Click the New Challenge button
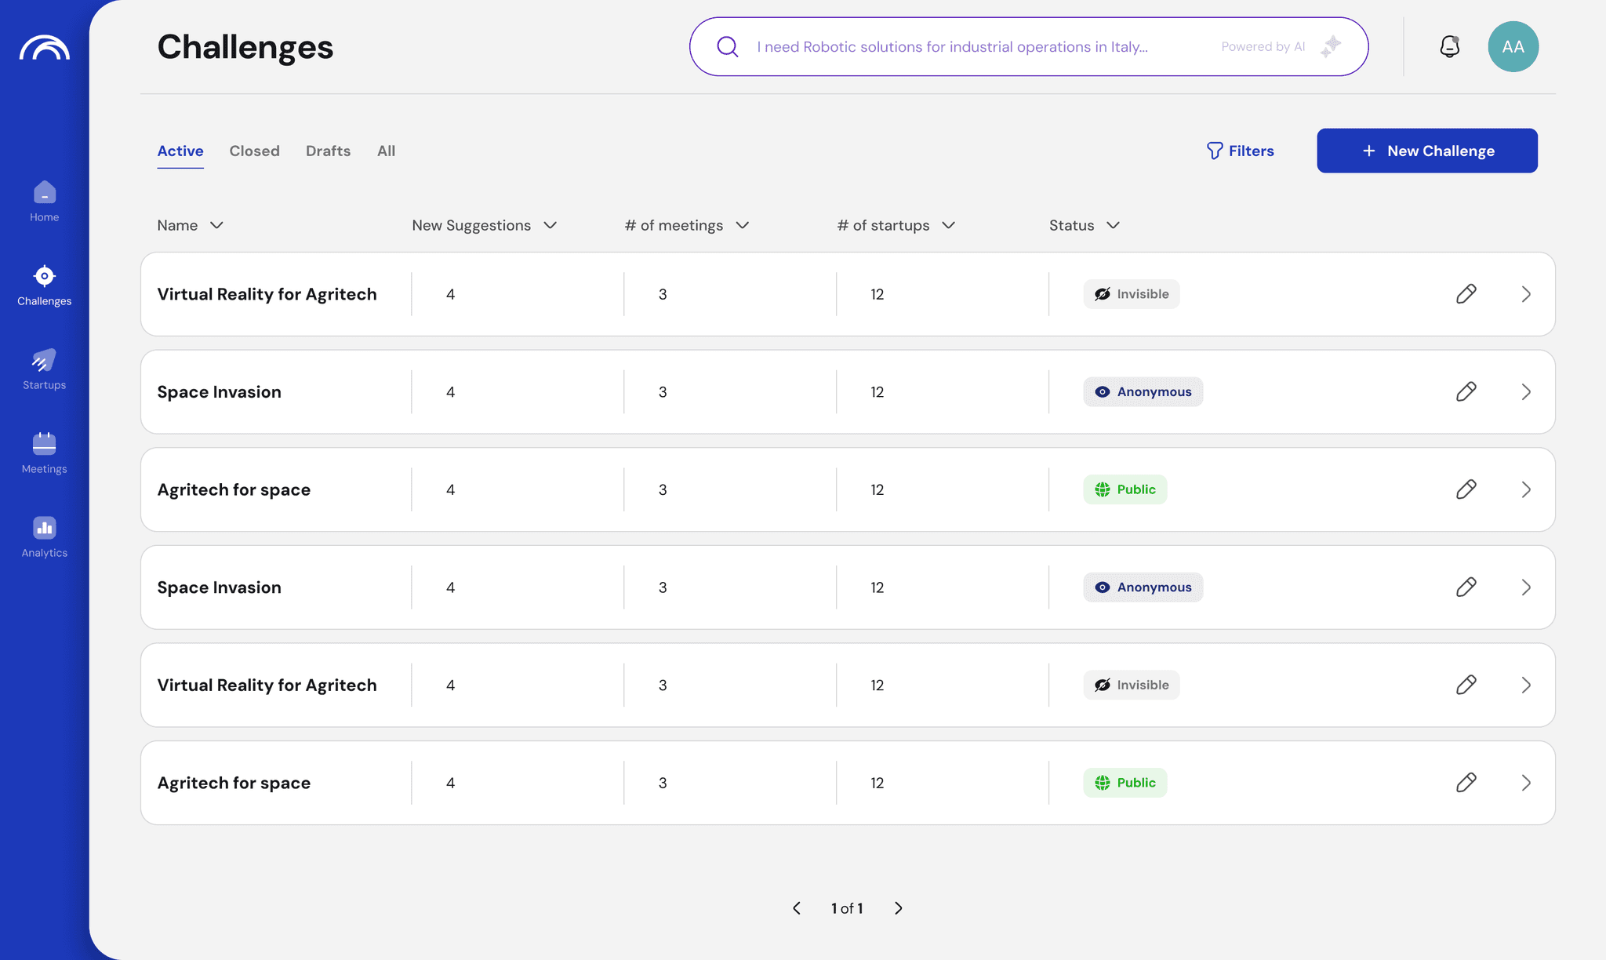The height and width of the screenshot is (960, 1606). (1426, 151)
